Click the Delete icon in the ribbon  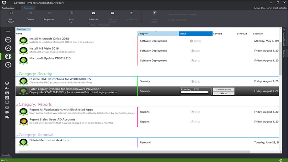30,13
